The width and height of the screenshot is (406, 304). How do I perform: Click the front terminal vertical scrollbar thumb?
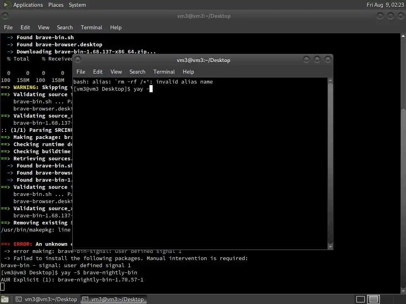pos(330,163)
